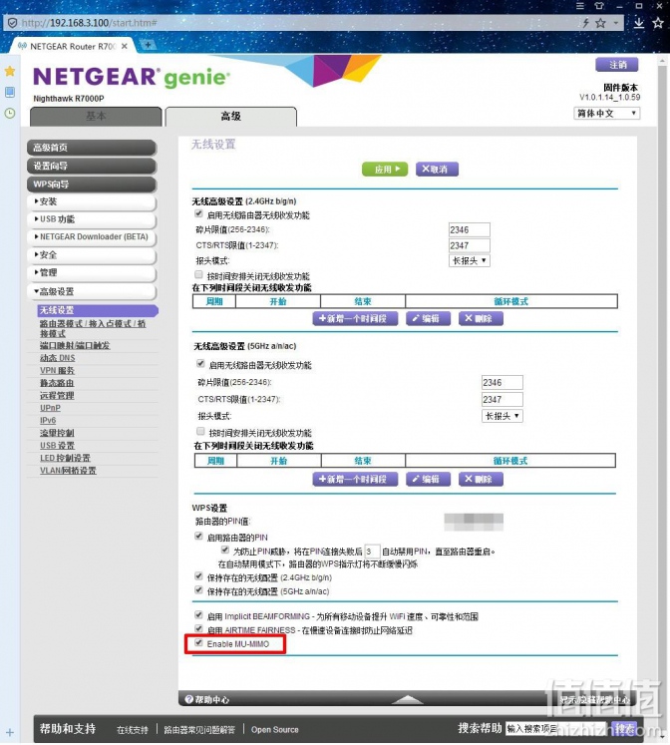Expand the USB 功能 menu section
The height and width of the screenshot is (745, 670).
92,219
